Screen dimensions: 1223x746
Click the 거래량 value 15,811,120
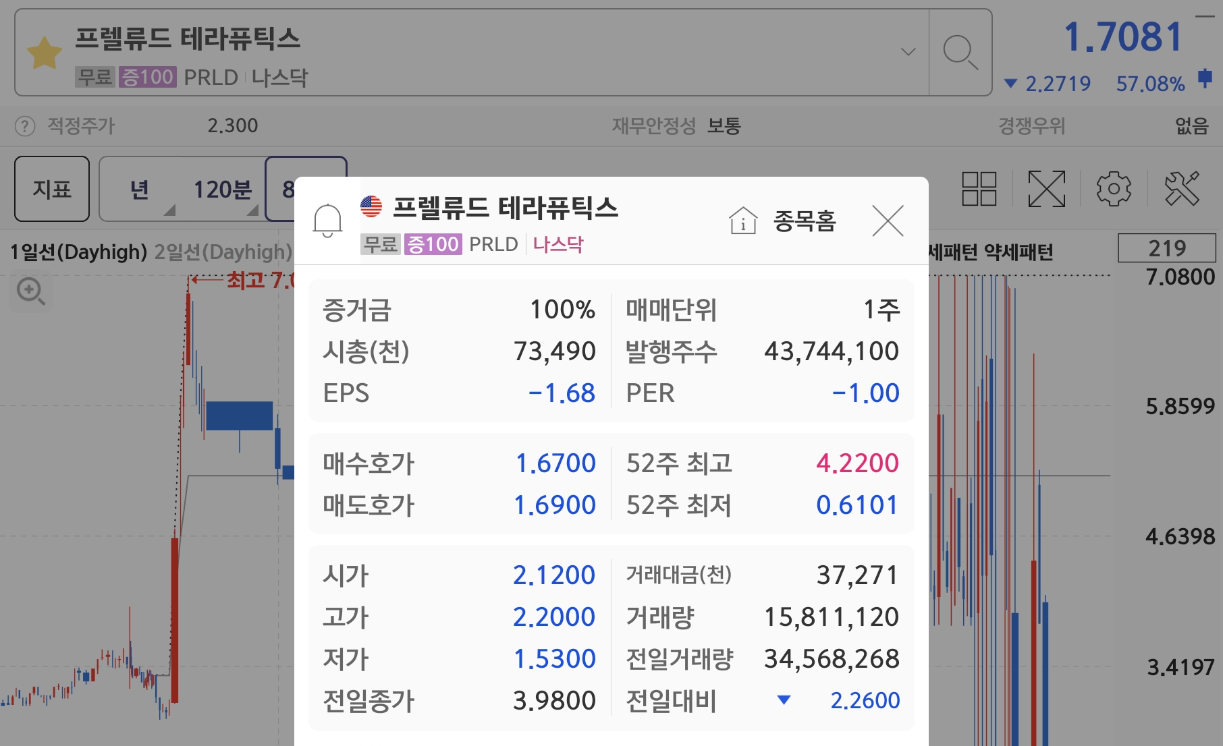(832, 617)
